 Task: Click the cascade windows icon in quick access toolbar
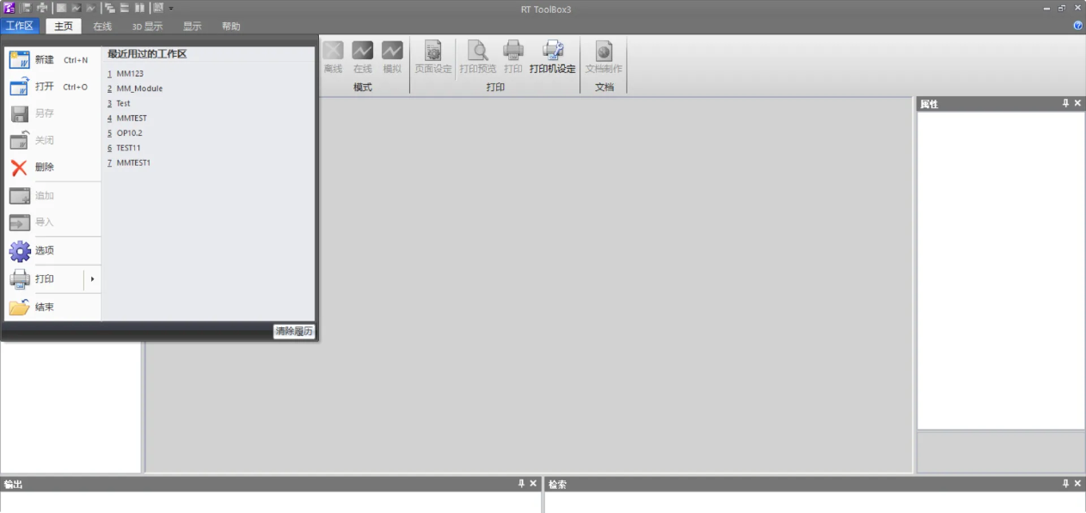click(x=110, y=8)
